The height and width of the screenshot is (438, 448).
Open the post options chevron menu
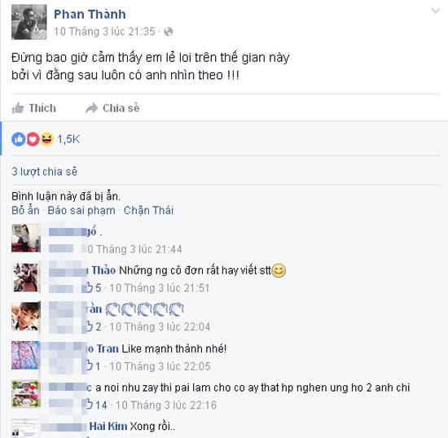pos(435,11)
